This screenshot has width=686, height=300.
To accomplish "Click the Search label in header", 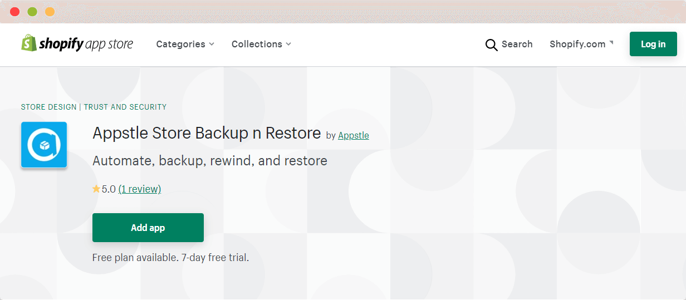I will coord(517,44).
